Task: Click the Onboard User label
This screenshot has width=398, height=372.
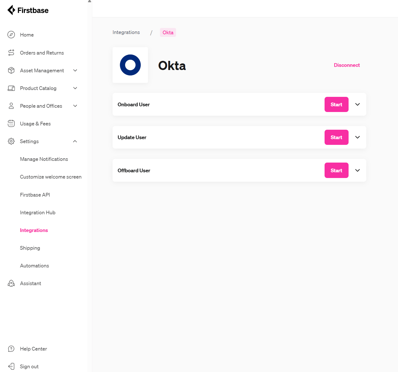Action: point(134,105)
